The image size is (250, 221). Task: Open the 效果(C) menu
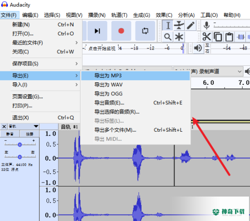click(164, 15)
